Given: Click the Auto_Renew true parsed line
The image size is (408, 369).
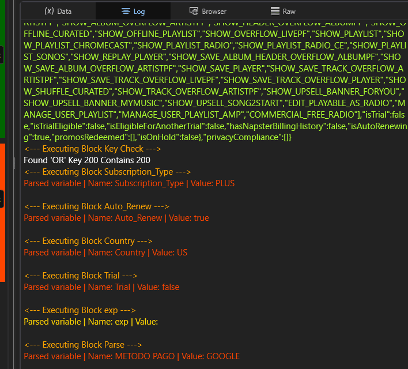Looking at the screenshot, I should click(x=116, y=218).
